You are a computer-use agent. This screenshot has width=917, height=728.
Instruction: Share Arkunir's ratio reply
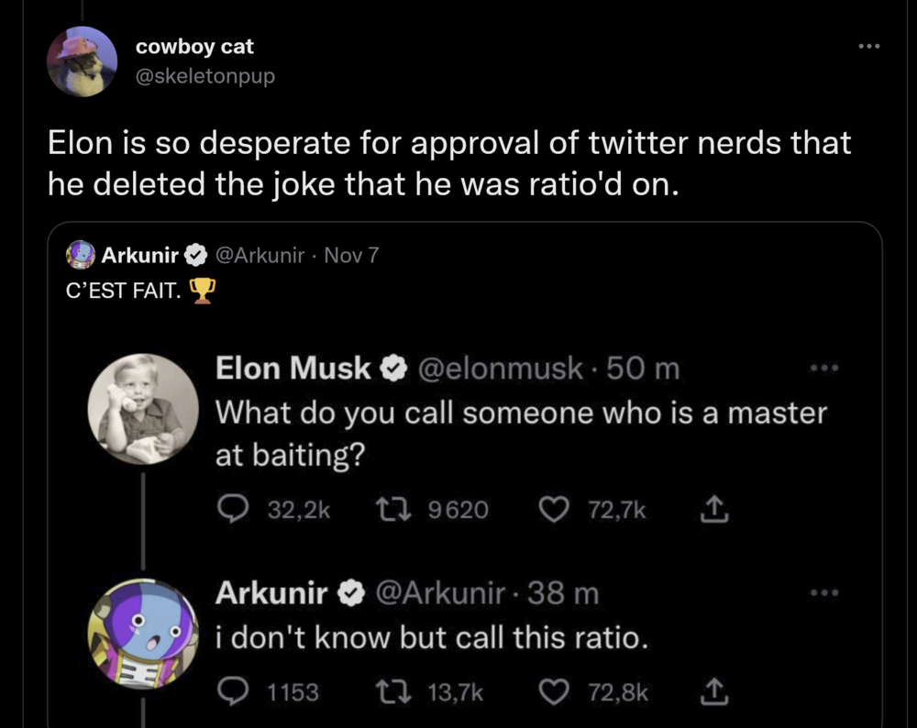[716, 692]
